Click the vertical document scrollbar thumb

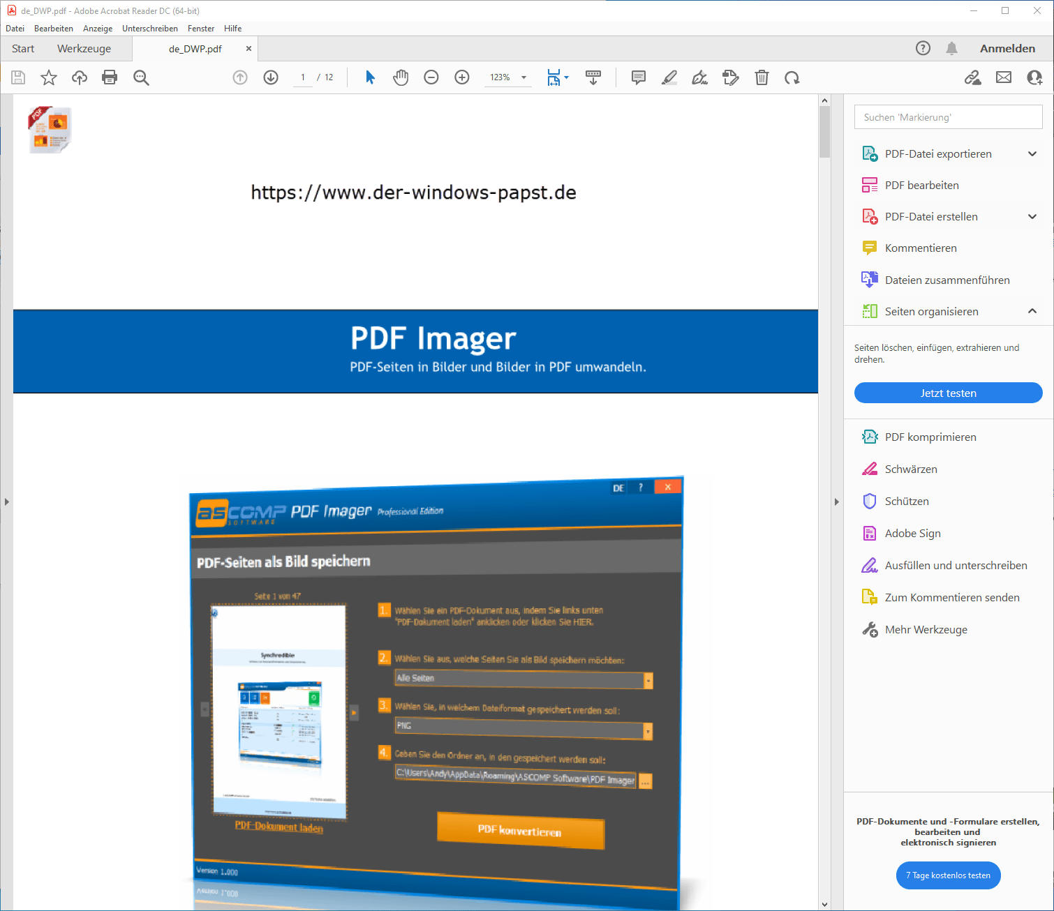coord(824,133)
